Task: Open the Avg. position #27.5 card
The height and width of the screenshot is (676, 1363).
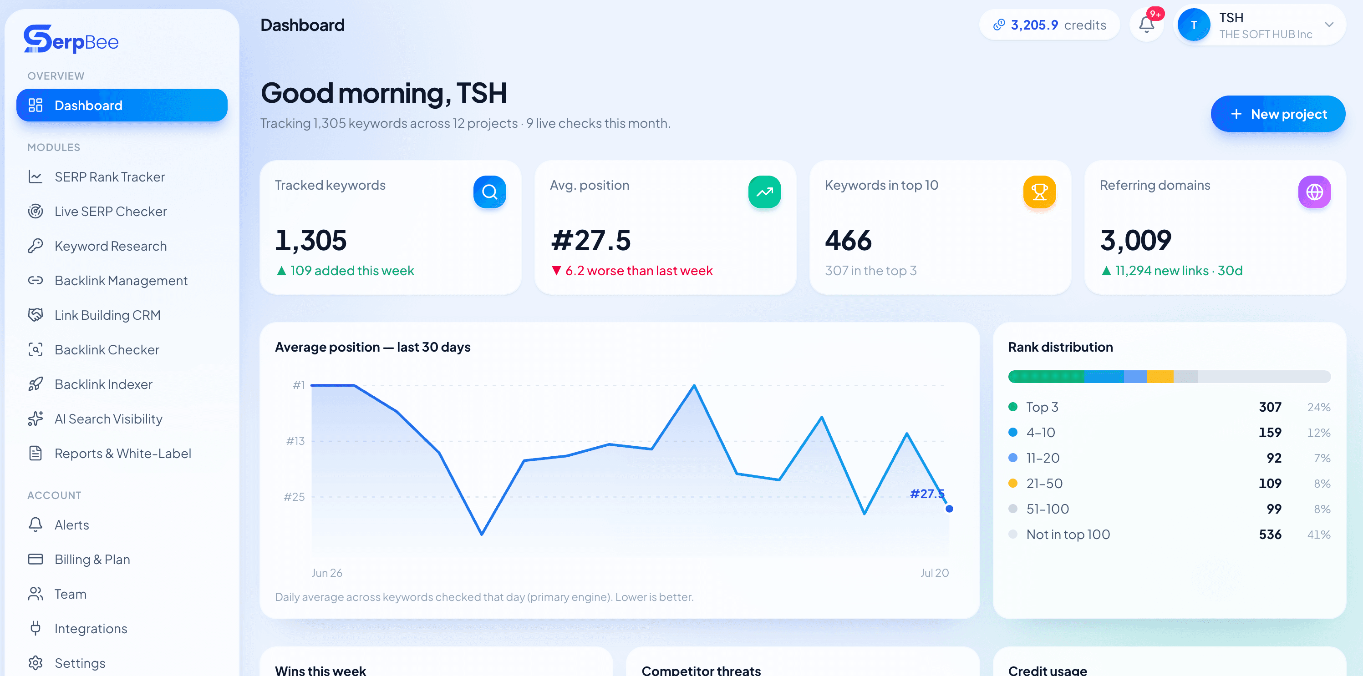Action: point(665,227)
